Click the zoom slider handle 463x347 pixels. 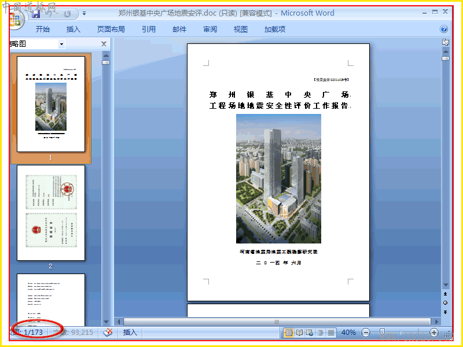tap(382, 333)
